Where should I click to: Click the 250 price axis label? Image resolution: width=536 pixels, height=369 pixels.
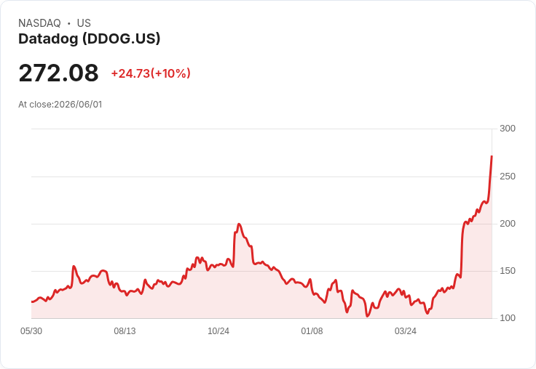[x=508, y=177]
